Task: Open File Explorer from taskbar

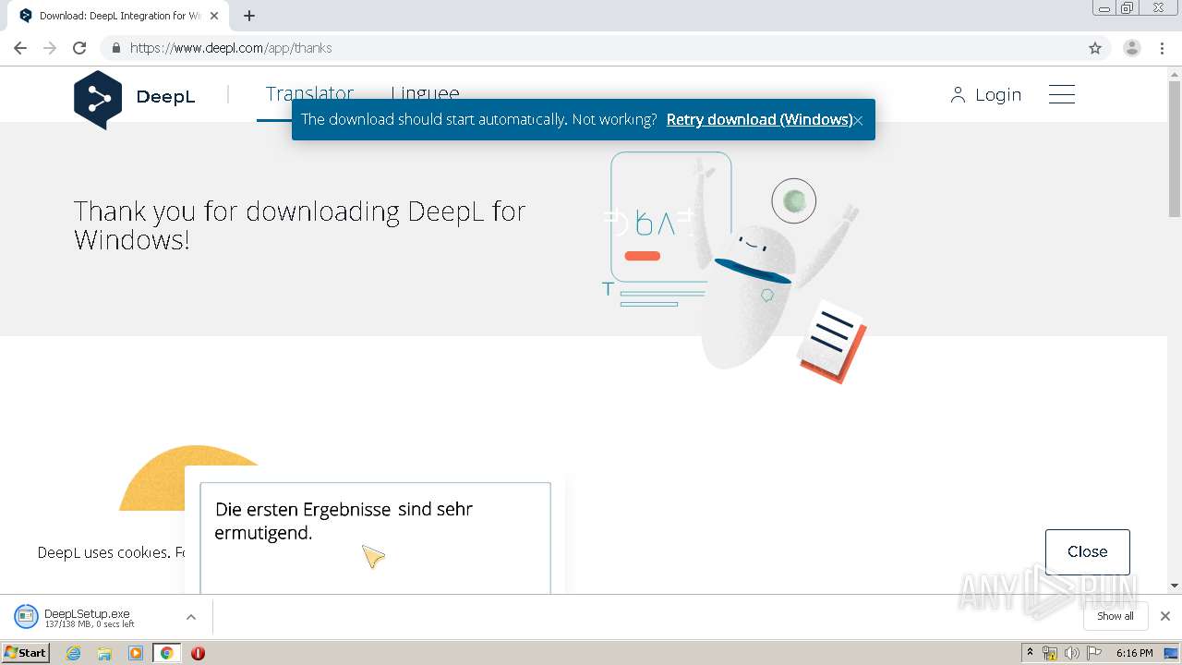Action: 104,653
